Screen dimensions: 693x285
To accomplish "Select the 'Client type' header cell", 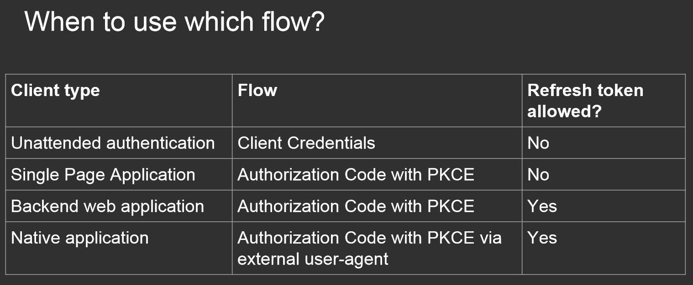I will (x=119, y=101).
